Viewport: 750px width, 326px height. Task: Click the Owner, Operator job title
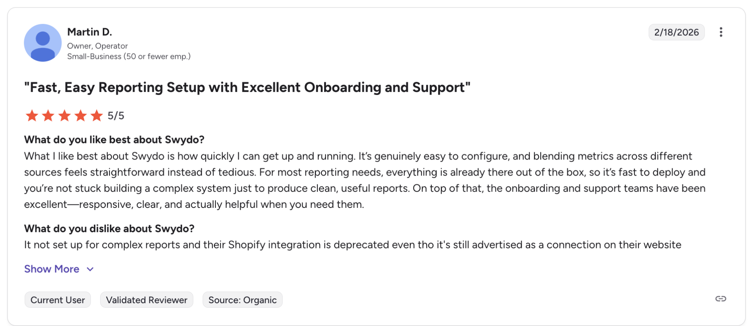click(x=98, y=46)
